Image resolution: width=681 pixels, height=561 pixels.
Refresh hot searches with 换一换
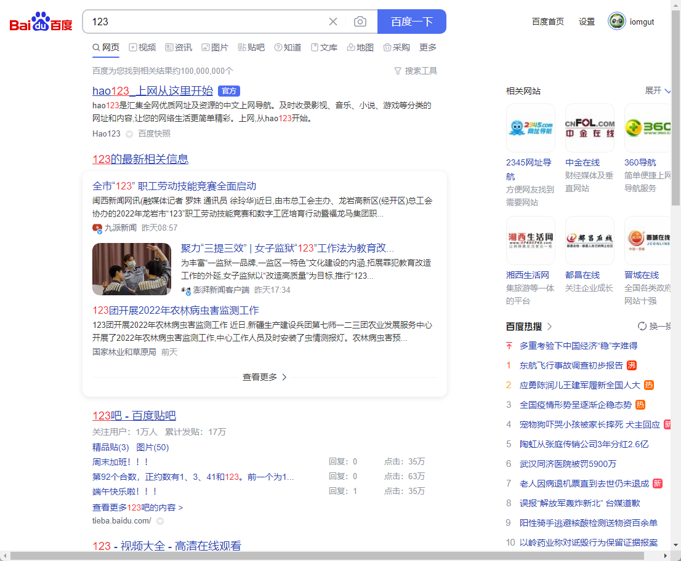[654, 326]
